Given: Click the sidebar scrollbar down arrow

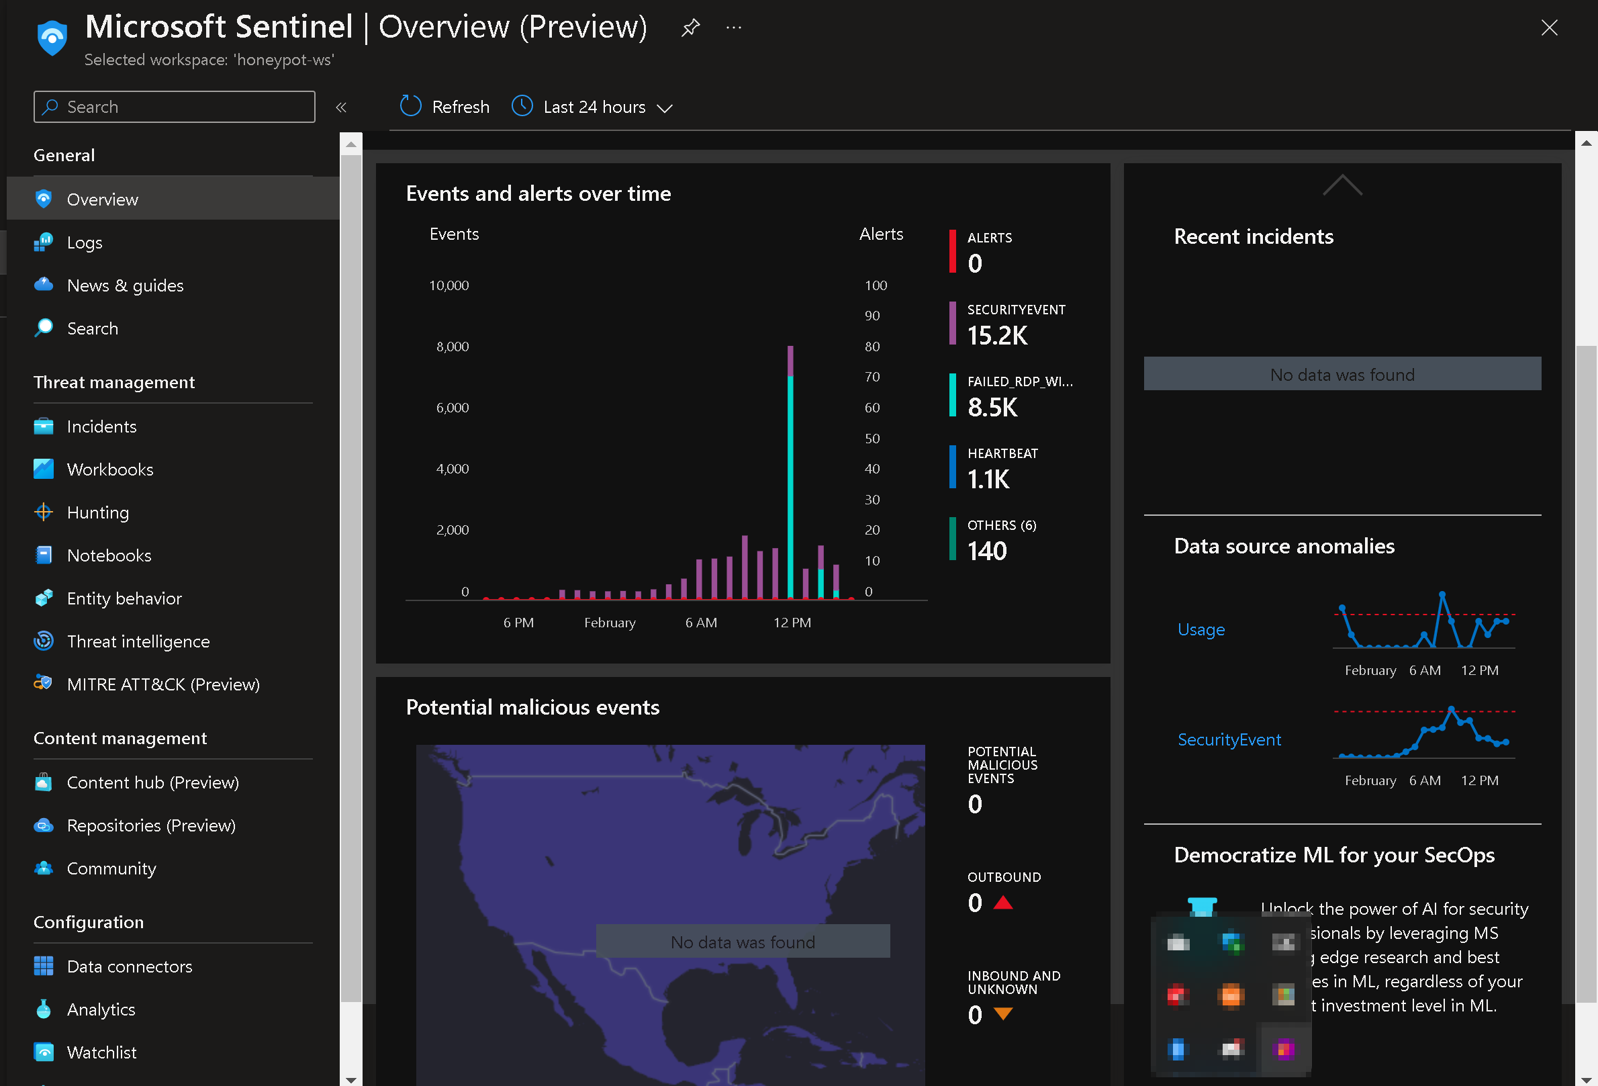Looking at the screenshot, I should coord(350,1079).
